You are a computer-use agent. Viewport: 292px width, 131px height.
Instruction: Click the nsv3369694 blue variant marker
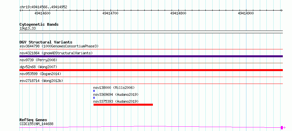[x=94, y=98]
